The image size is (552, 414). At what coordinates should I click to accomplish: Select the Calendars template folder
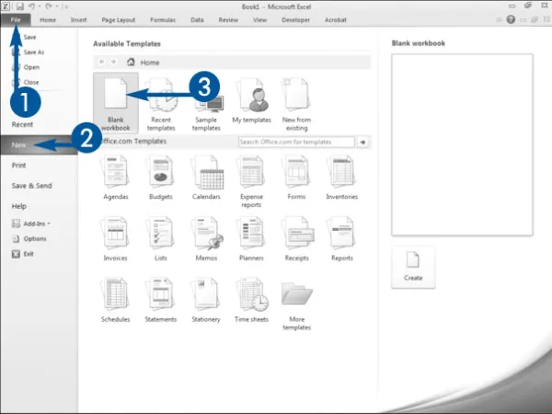coord(206,177)
